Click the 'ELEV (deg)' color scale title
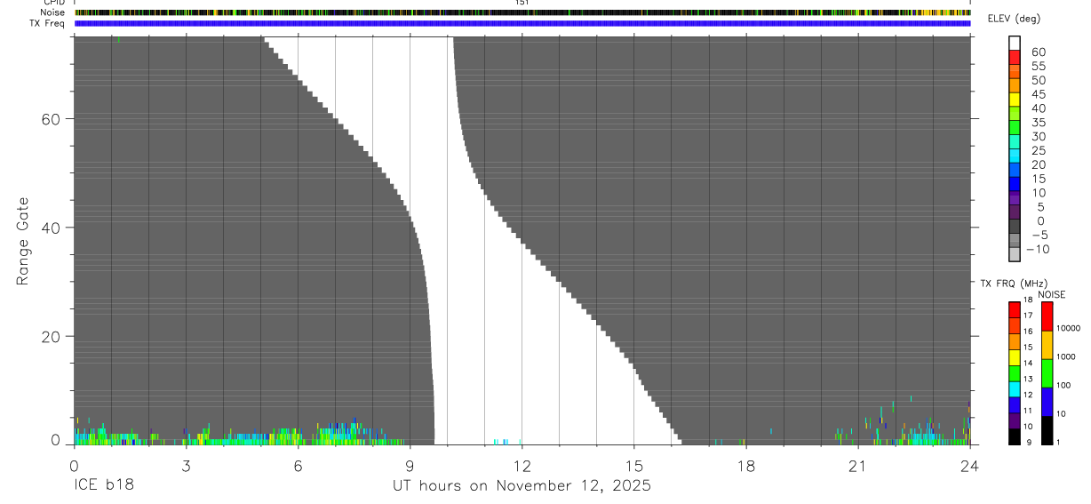Image resolution: width=1091 pixels, height=504 pixels. (x=1014, y=19)
